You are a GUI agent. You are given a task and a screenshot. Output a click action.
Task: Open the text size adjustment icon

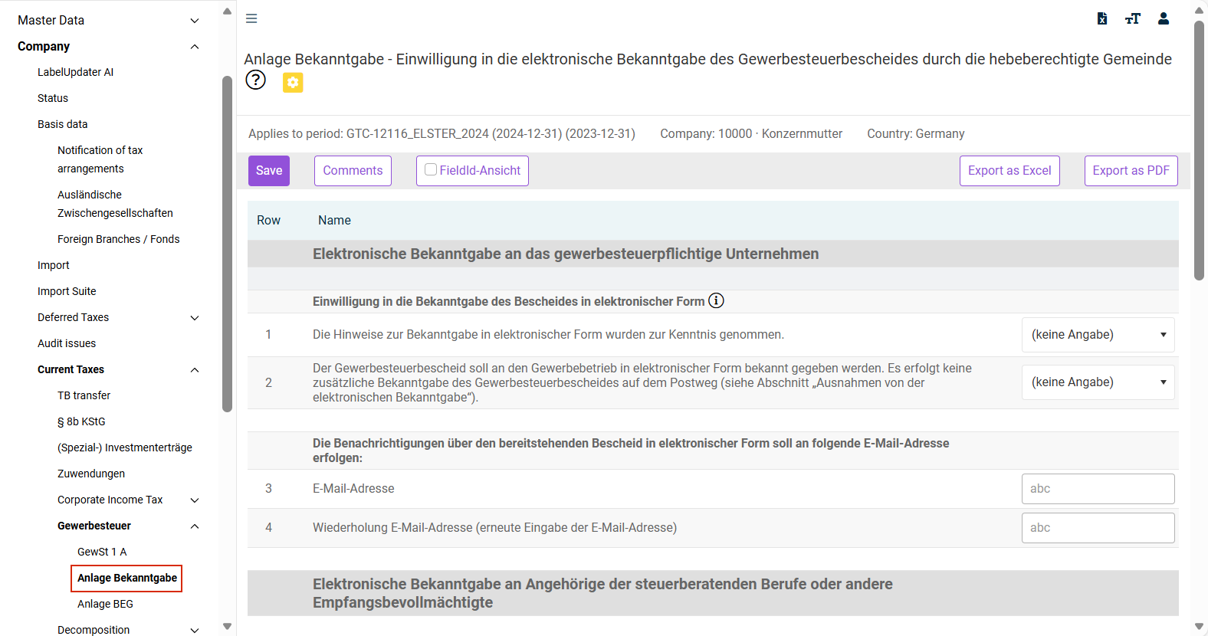pyautogui.click(x=1133, y=18)
